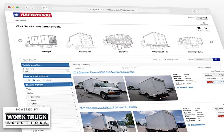Click the Powered By Work Truck Solutions badge
The image size is (224, 132).
27,117
